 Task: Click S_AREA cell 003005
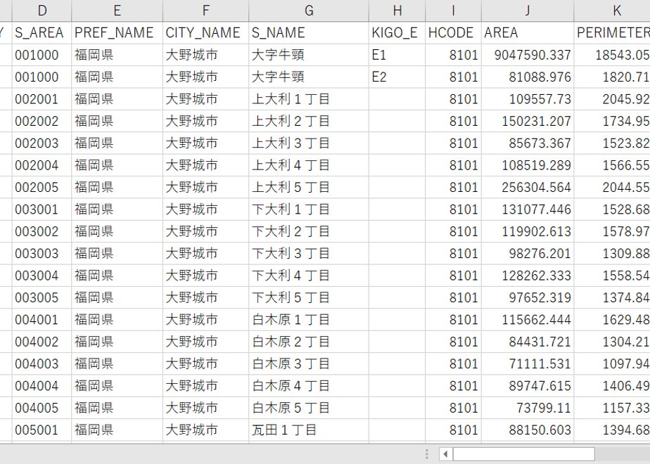tap(42, 297)
